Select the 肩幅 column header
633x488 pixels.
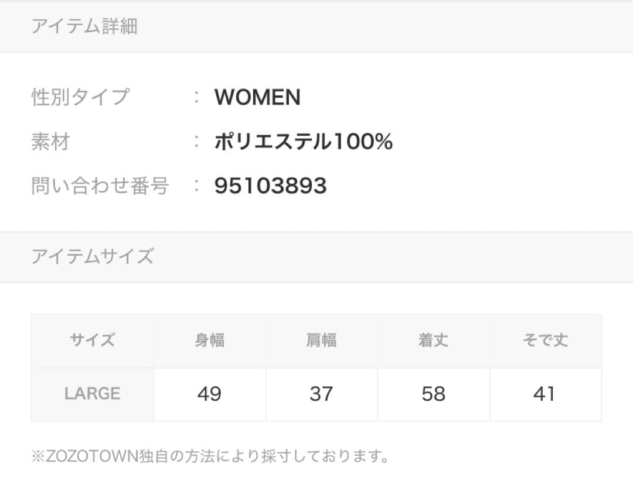coord(321,341)
